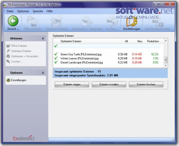Select the Desert Landscape (FILEminimizer).jpg row
Screen dimensions: 179x146
107,62
